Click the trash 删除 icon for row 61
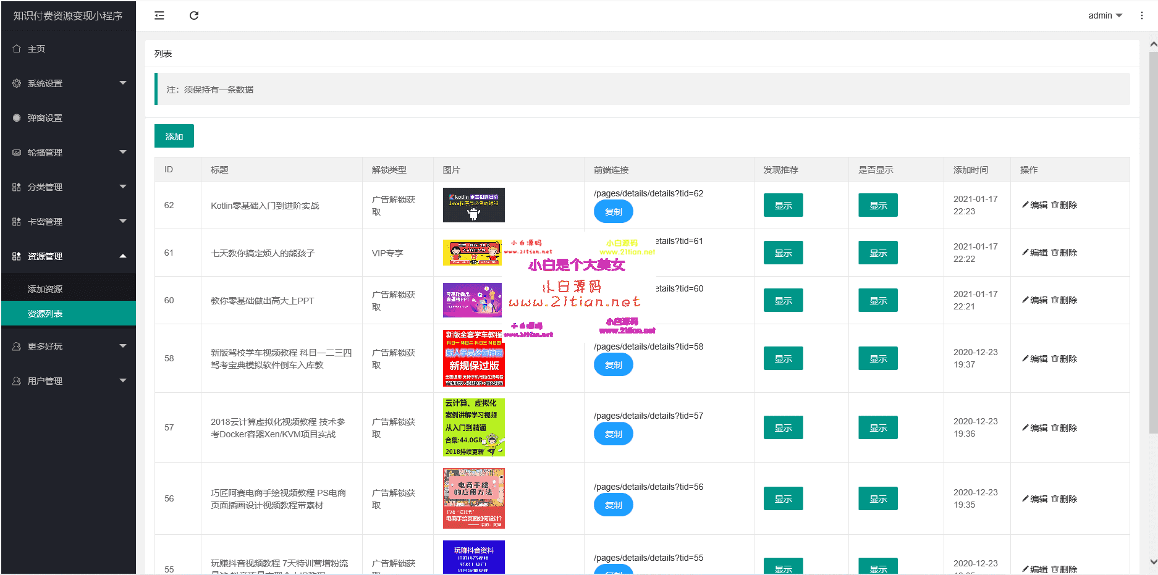The width and height of the screenshot is (1158, 575). [1055, 253]
